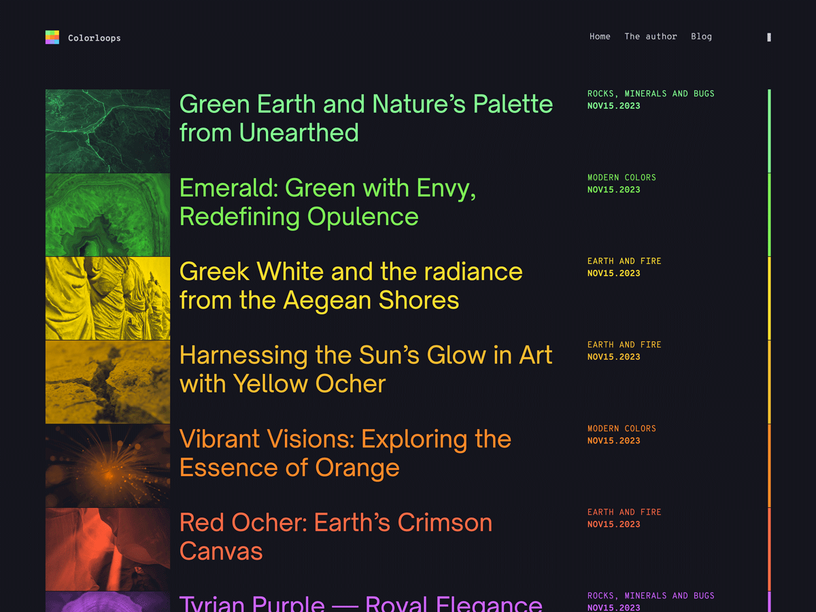Click the white scrollbar indicator near the top
Screen dimensions: 816x612
tap(769, 37)
